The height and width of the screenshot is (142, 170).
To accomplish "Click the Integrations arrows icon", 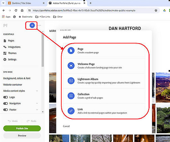I will pos(5,47).
